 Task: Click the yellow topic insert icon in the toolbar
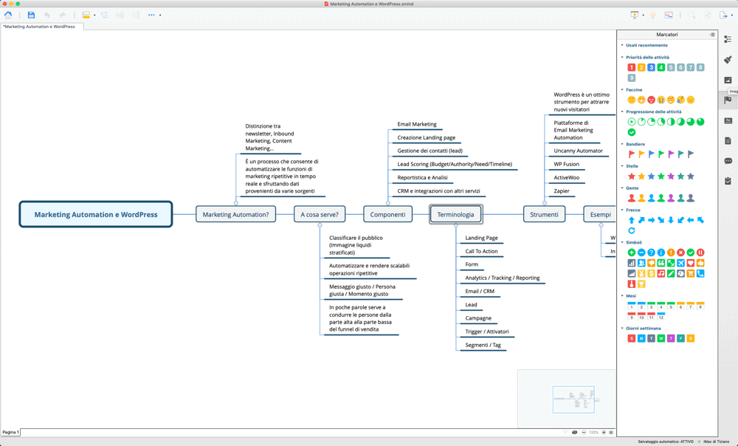(x=86, y=15)
